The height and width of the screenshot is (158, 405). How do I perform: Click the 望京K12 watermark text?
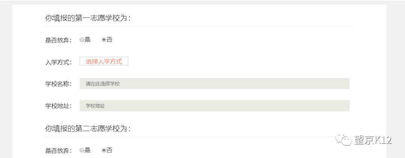point(373,140)
